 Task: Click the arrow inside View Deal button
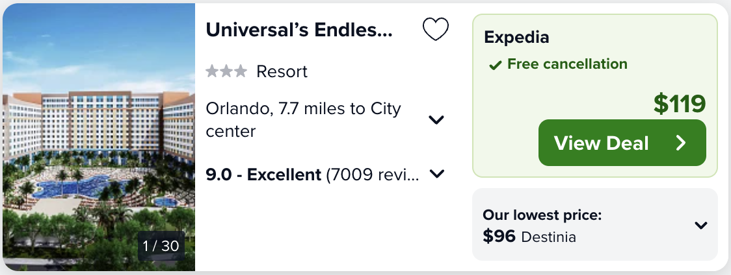[681, 143]
